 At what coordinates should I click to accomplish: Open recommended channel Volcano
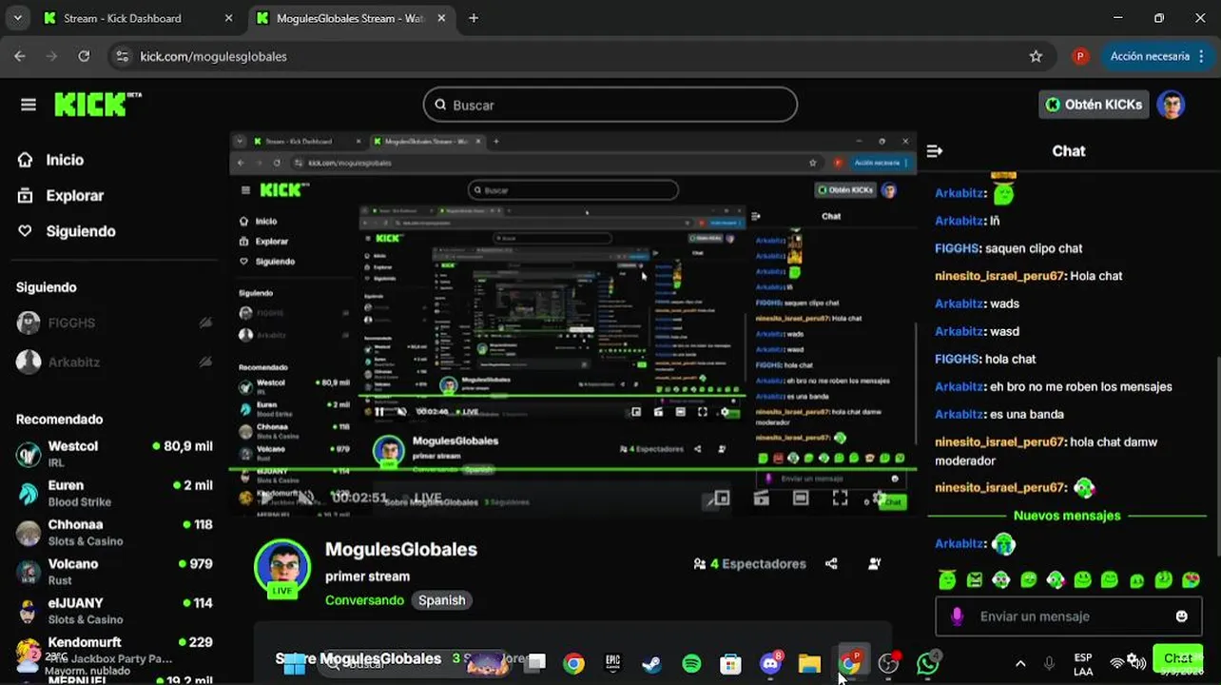click(x=114, y=571)
